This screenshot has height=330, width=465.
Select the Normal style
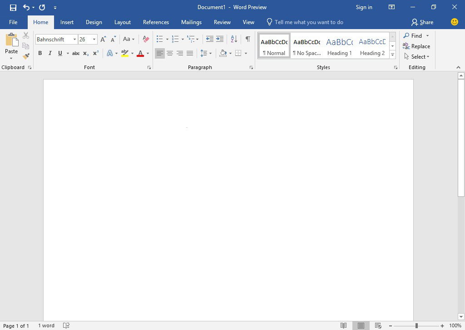(x=274, y=46)
